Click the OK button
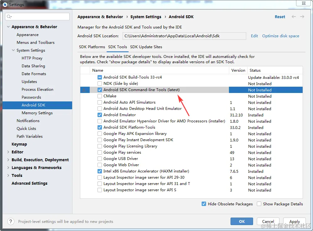 tap(242, 221)
